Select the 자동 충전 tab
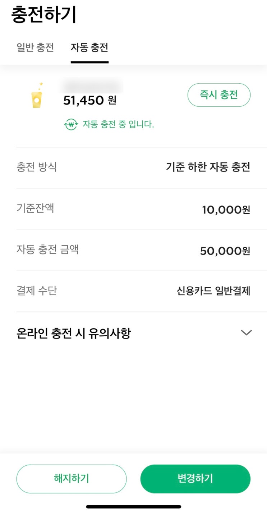Image resolution: width=267 pixels, height=514 pixels. click(x=89, y=48)
